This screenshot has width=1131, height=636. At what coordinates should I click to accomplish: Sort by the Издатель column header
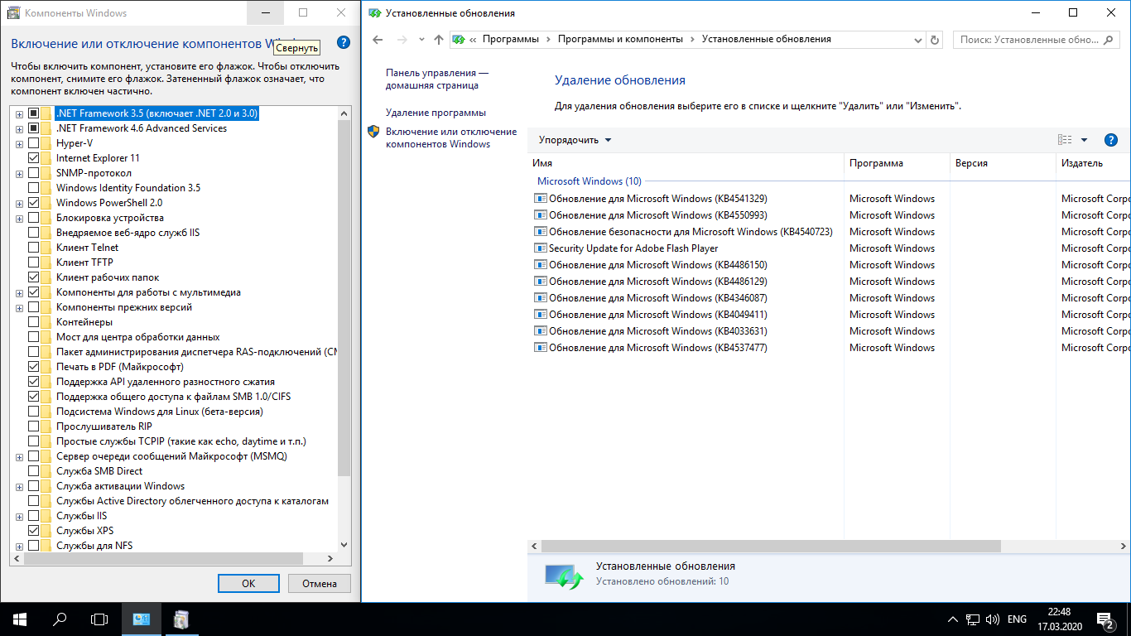(x=1093, y=163)
